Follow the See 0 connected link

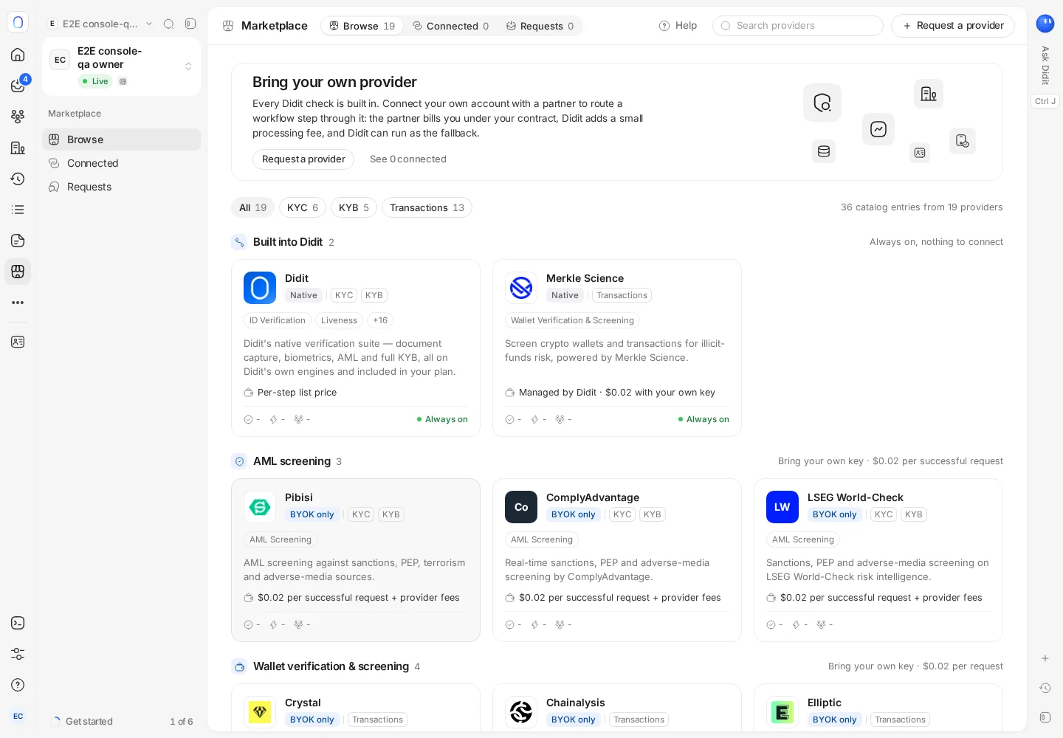pyautogui.click(x=408, y=159)
